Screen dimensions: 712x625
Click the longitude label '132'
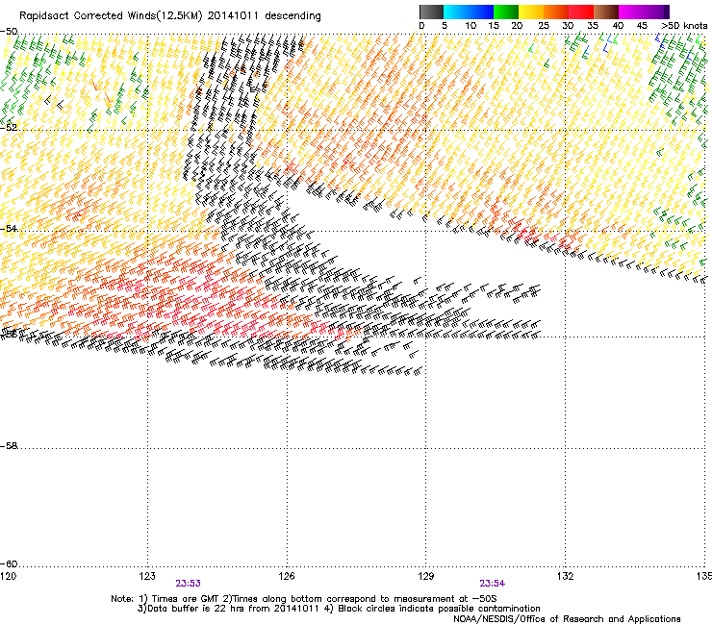(x=565, y=576)
